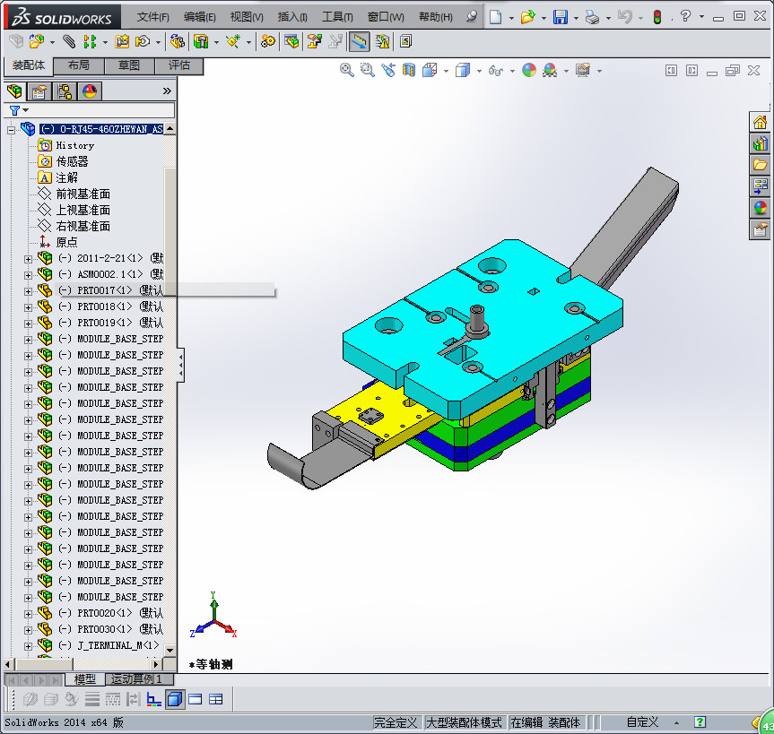The width and height of the screenshot is (774, 734).
Task: Return to the Previous View
Action: pos(388,71)
